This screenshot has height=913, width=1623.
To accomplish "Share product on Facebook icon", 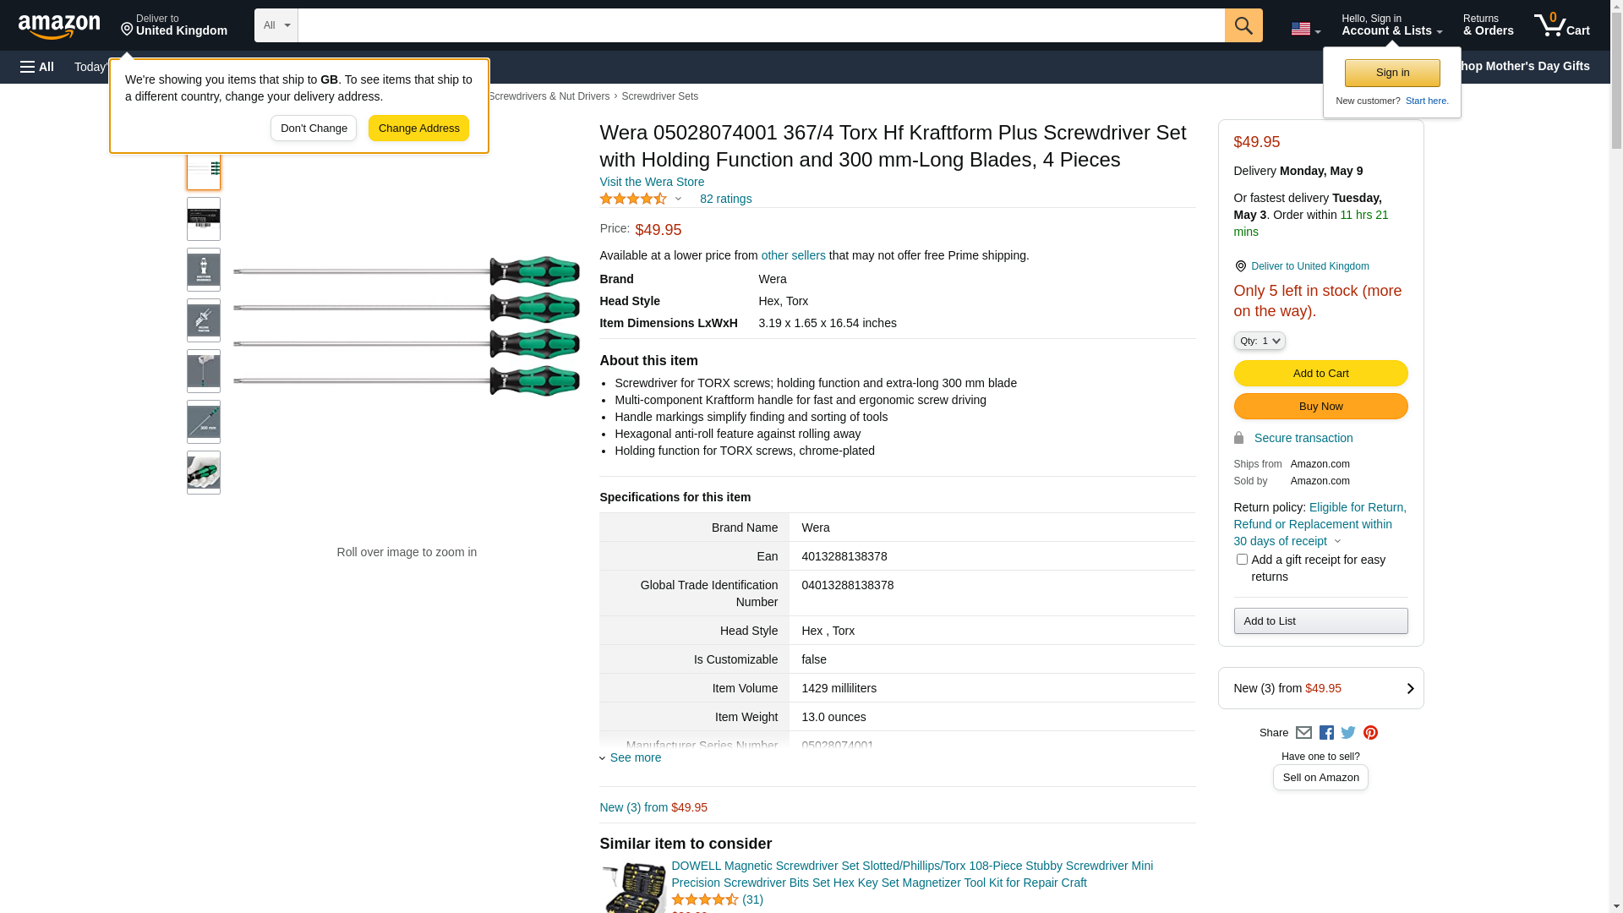I will 1326,733.
